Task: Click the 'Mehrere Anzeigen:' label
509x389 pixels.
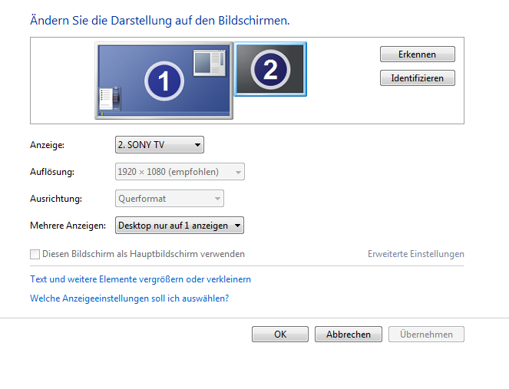Action: 68,226
